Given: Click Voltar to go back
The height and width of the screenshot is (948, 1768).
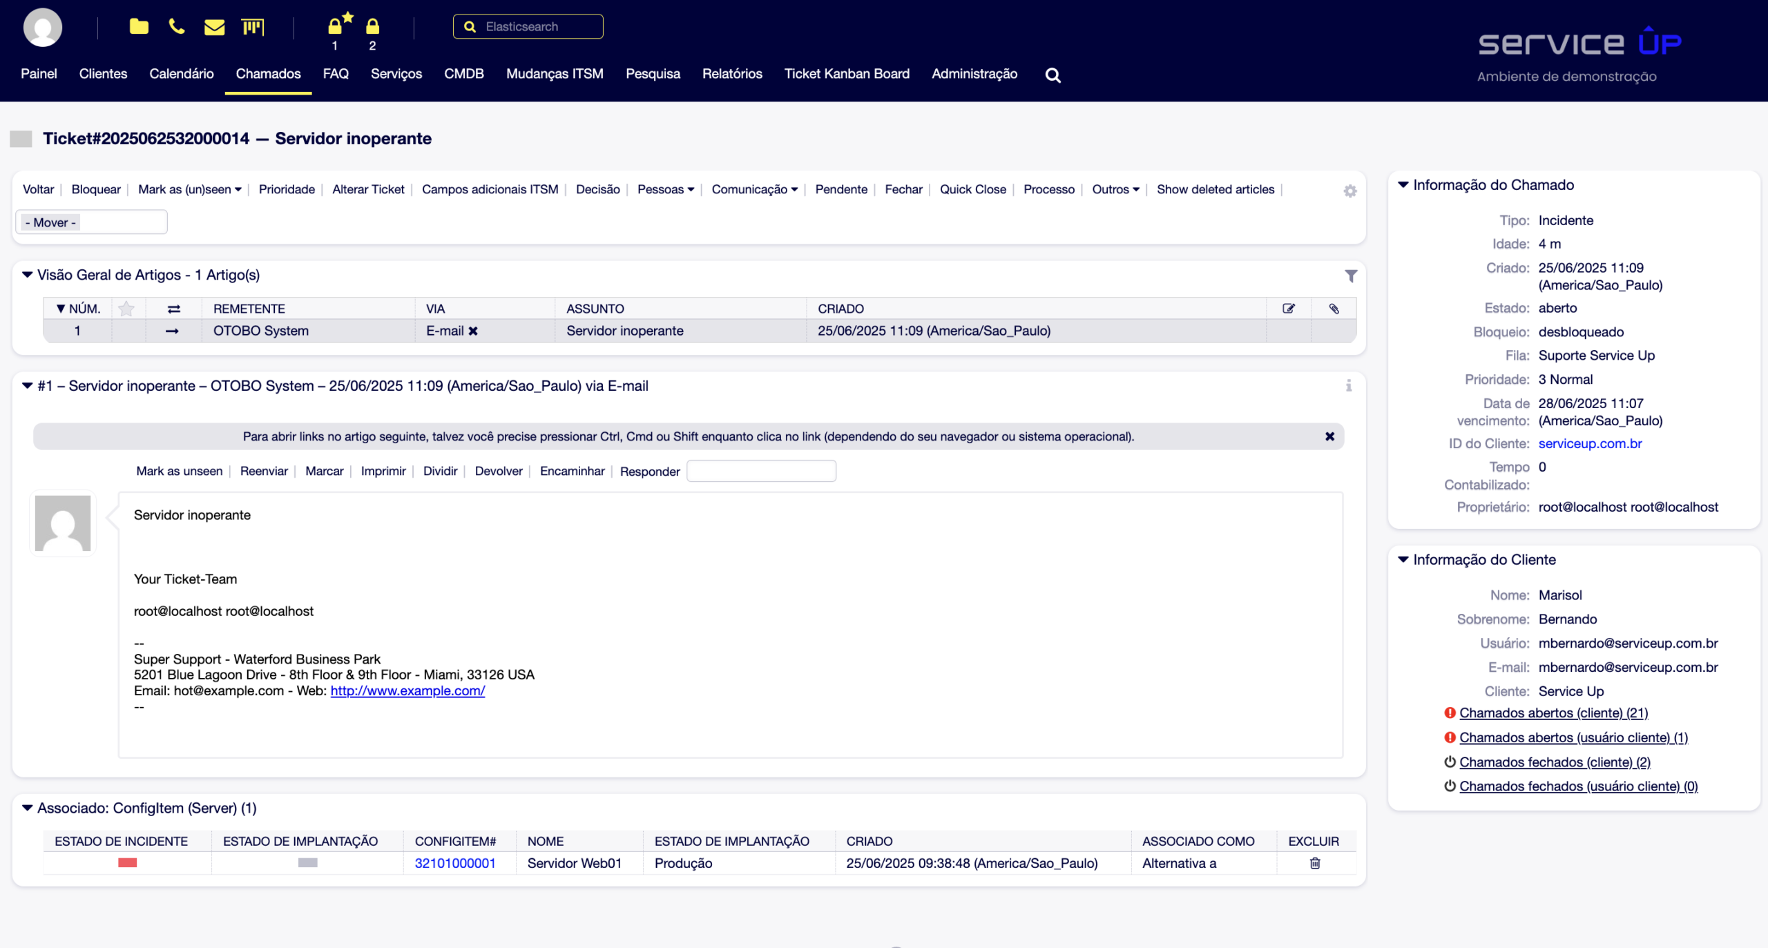Looking at the screenshot, I should pyautogui.click(x=39, y=189).
